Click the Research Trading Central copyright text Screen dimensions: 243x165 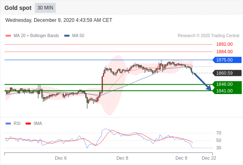208,36
